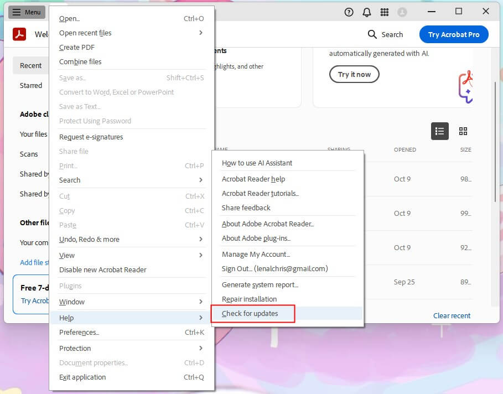Screen dimensions: 503x394
Task: Click Sign Out... menu item
Action: pyautogui.click(x=288, y=269)
